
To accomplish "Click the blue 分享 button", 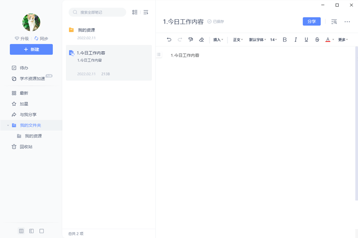I will point(311,21).
